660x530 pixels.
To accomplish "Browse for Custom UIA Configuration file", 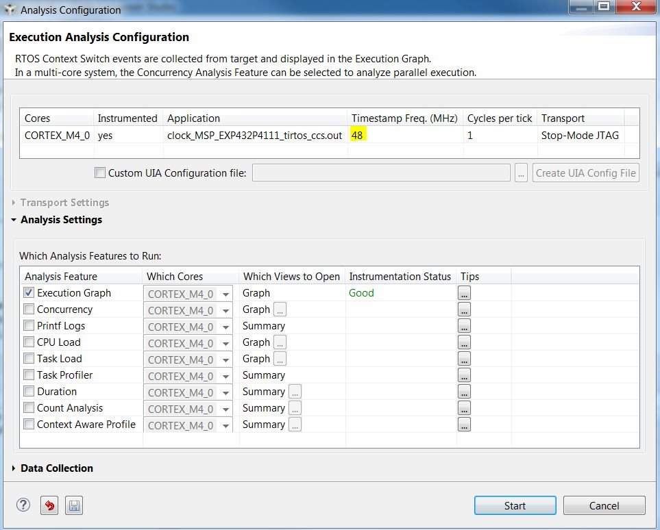I will (x=521, y=173).
